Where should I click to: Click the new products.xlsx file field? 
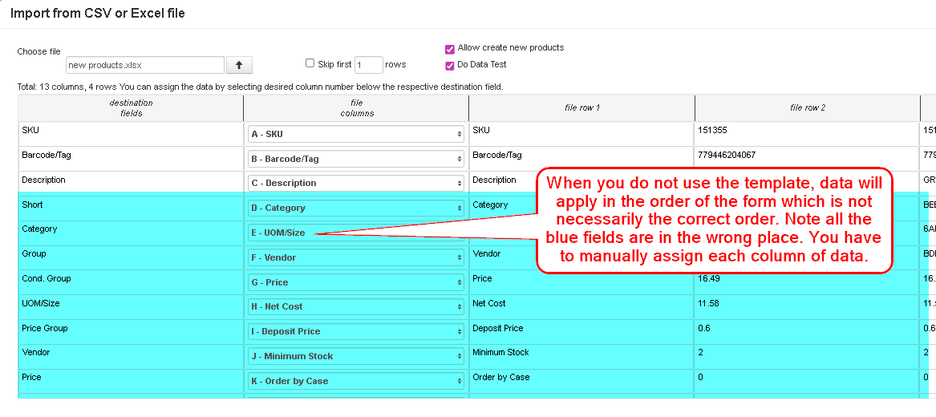click(144, 65)
